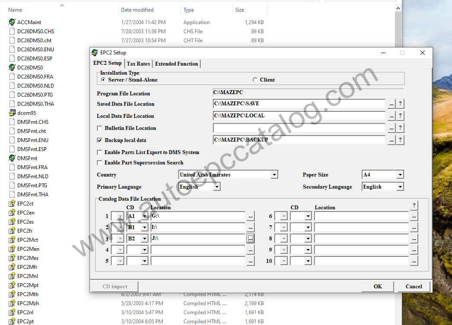Select the EPC2Mth help file icon
This screenshot has height=325, width=452.
click(12, 294)
